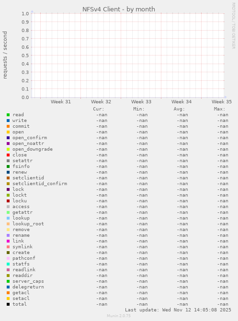The width and height of the screenshot is (238, 321).
Task: Select the black total legend swatch
Action: pos(8,304)
